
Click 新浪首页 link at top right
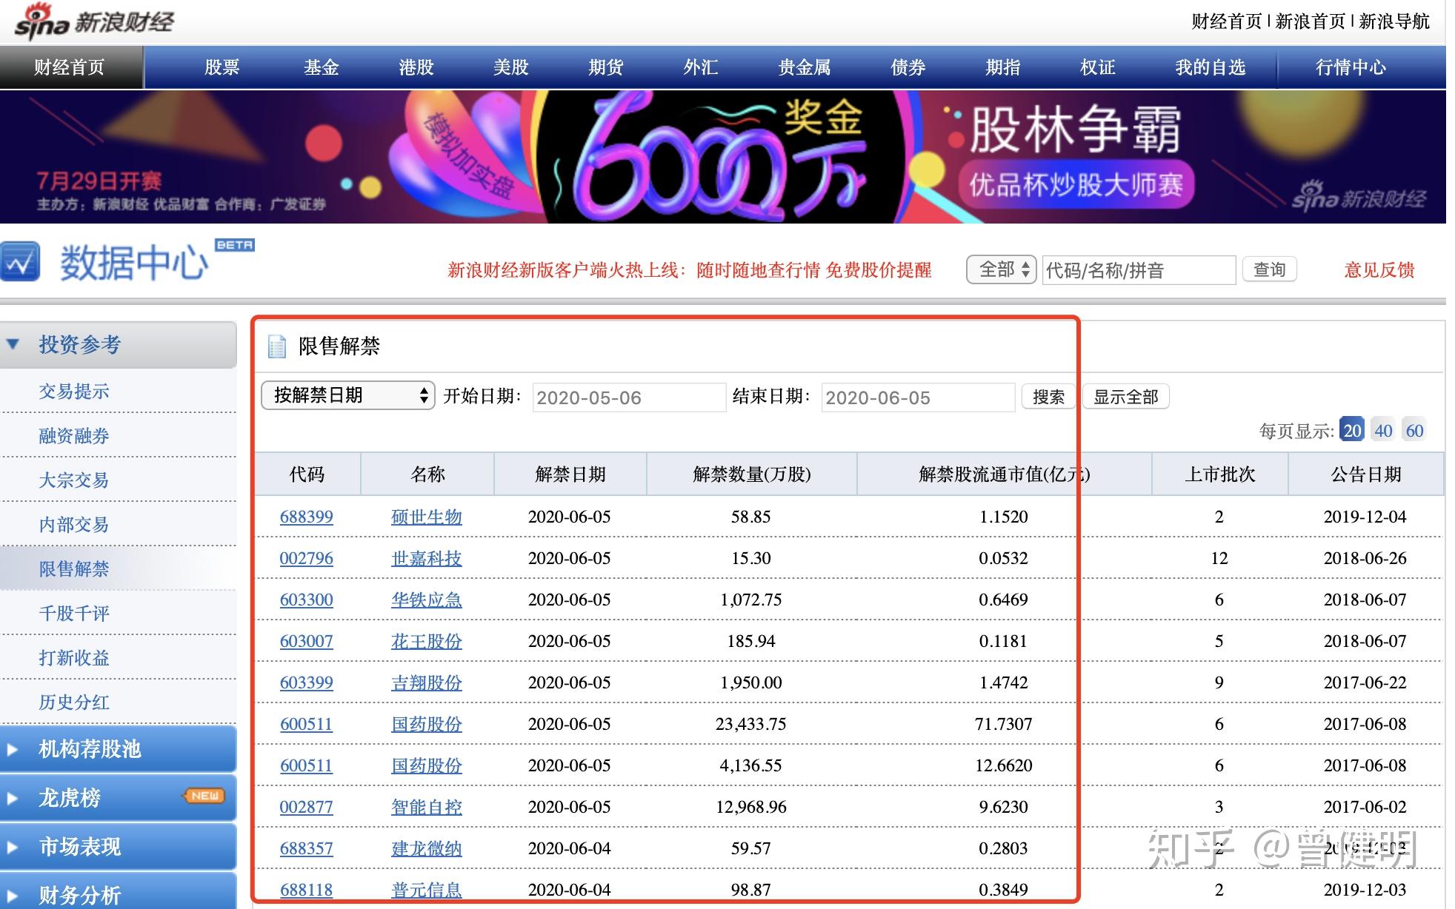tap(1310, 21)
